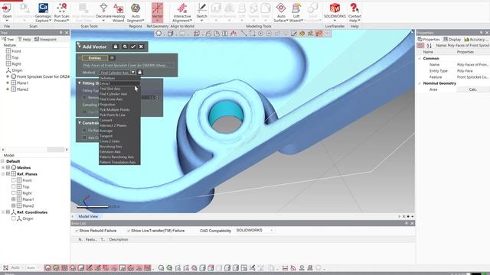Click the Model View tab
Image resolution: width=490 pixels, height=275 pixels.
88,216
